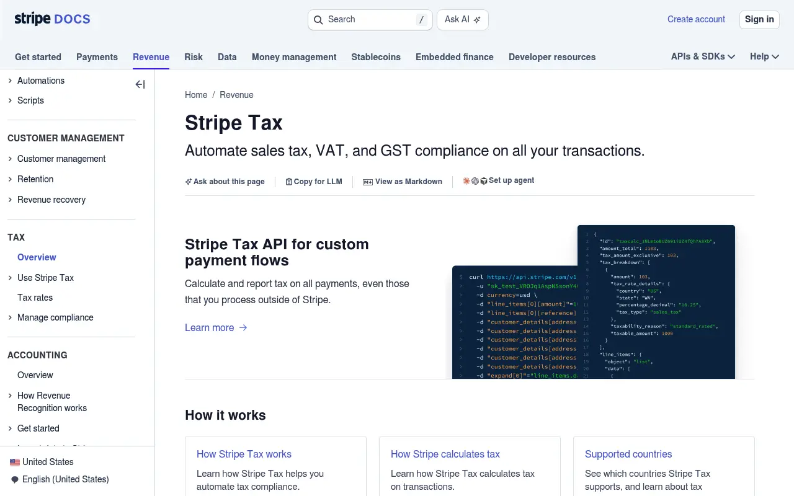The image size is (794, 496).
Task: Go to the Money management tab
Action: click(294, 57)
